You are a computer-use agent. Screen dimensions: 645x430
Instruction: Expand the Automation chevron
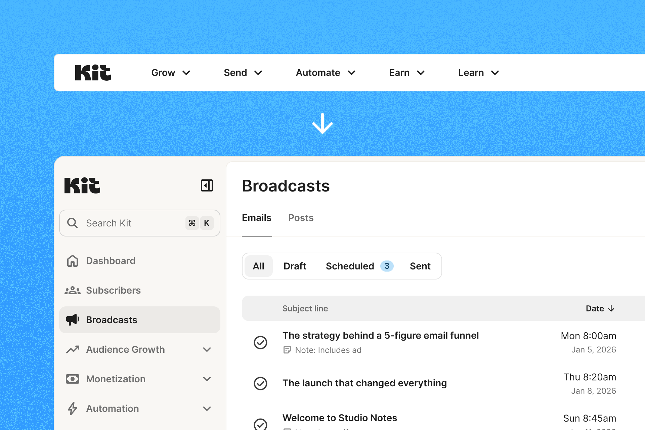[x=207, y=408]
